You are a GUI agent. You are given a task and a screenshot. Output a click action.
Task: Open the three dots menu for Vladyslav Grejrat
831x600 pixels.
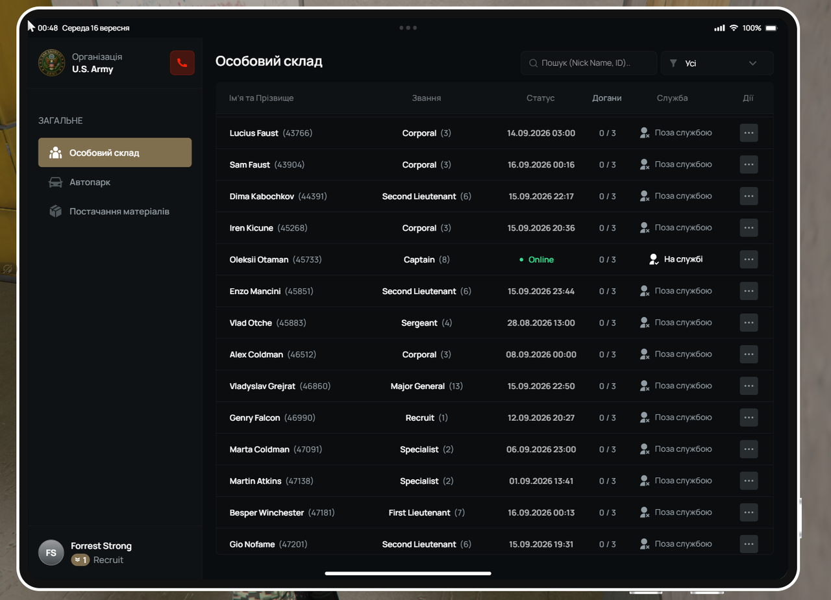point(749,386)
